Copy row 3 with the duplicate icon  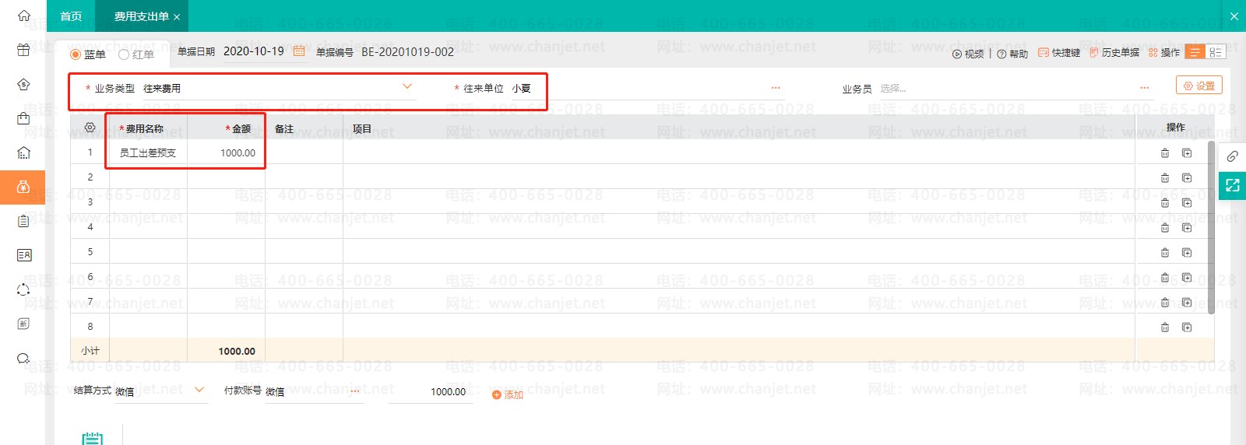(1187, 203)
